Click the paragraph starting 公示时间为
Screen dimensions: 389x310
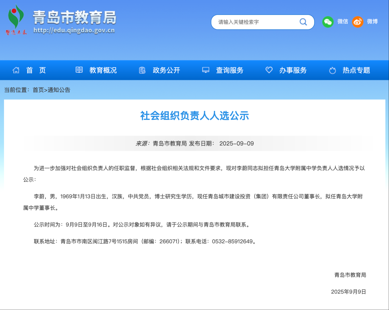(143, 225)
